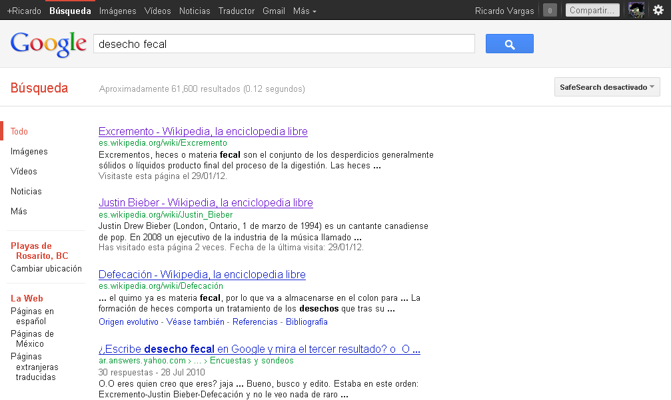Click the Ricardo Vargas account name
The image size is (671, 400).
click(x=504, y=11)
